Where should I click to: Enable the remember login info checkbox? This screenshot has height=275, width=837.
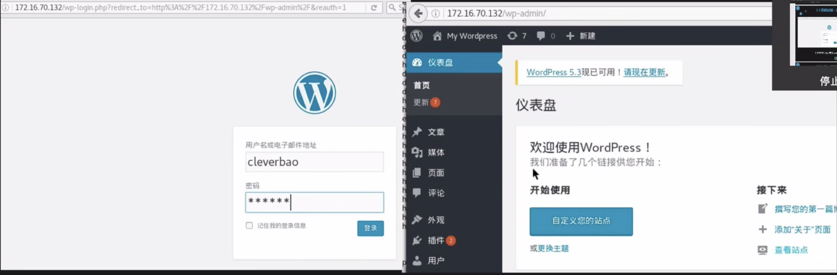[x=249, y=225]
